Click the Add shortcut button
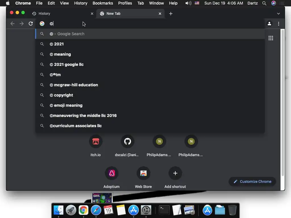Screen dimensions: 291x218 click(x=175, y=177)
